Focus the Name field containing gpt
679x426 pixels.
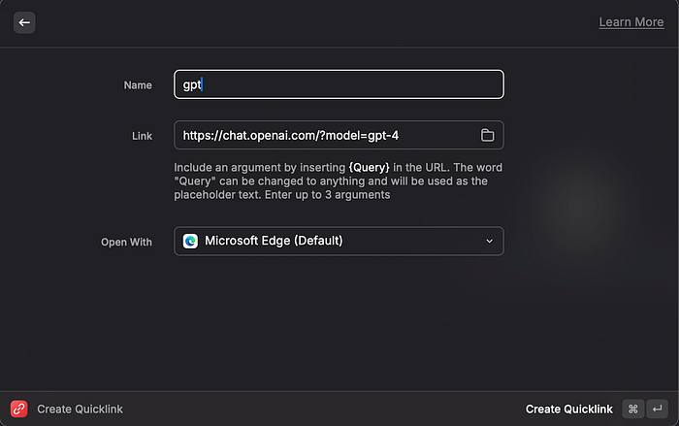pos(339,84)
